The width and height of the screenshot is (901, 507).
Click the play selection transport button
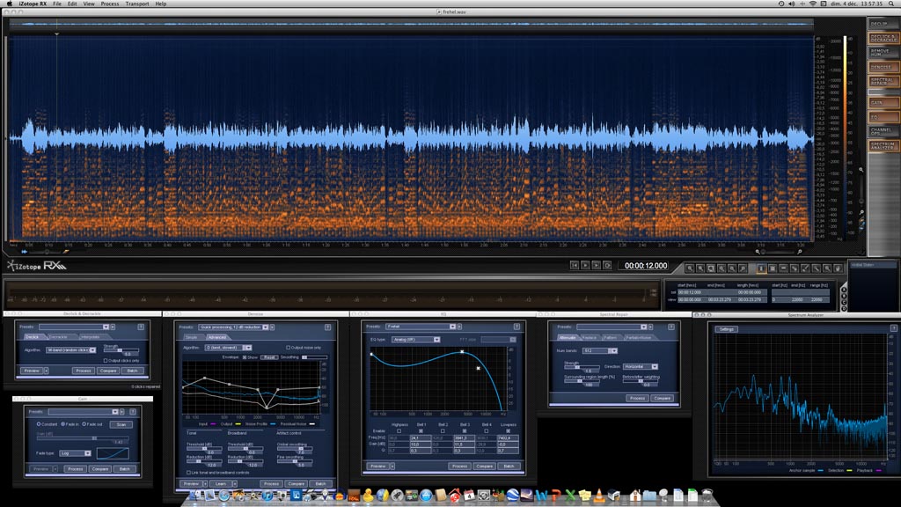[597, 266]
